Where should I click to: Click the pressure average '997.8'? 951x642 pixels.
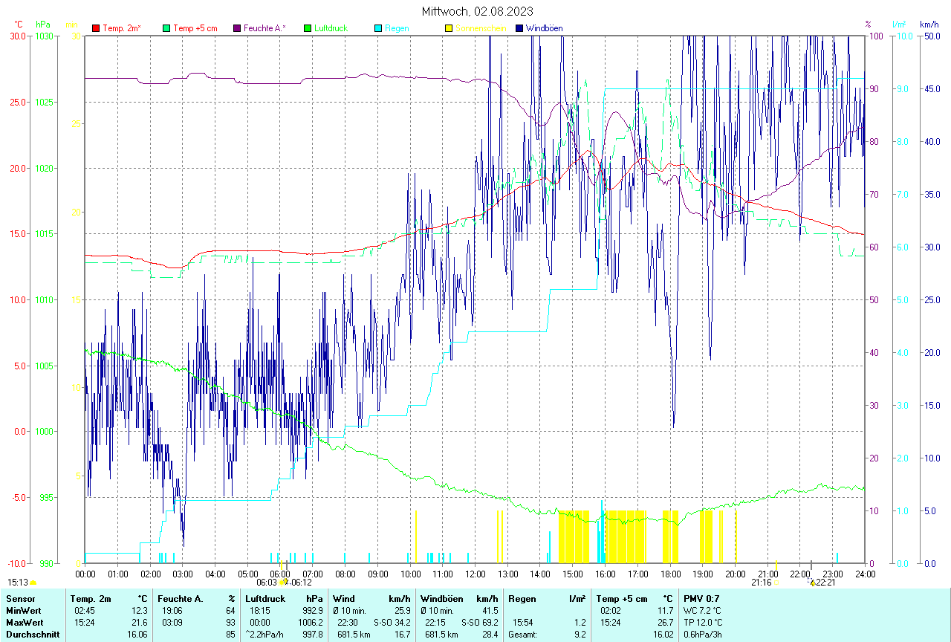pyautogui.click(x=312, y=635)
